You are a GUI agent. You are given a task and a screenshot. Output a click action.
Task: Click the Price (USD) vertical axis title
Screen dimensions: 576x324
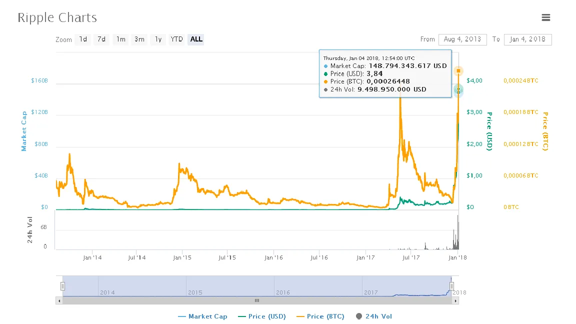pos(489,131)
